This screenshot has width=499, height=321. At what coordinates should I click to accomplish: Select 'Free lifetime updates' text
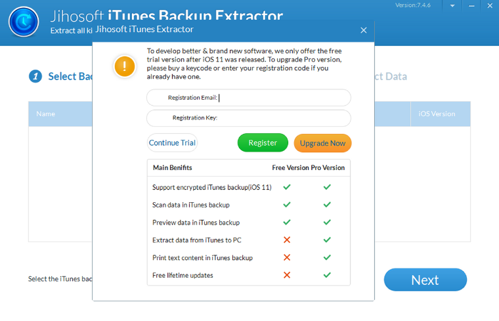pos(183,275)
